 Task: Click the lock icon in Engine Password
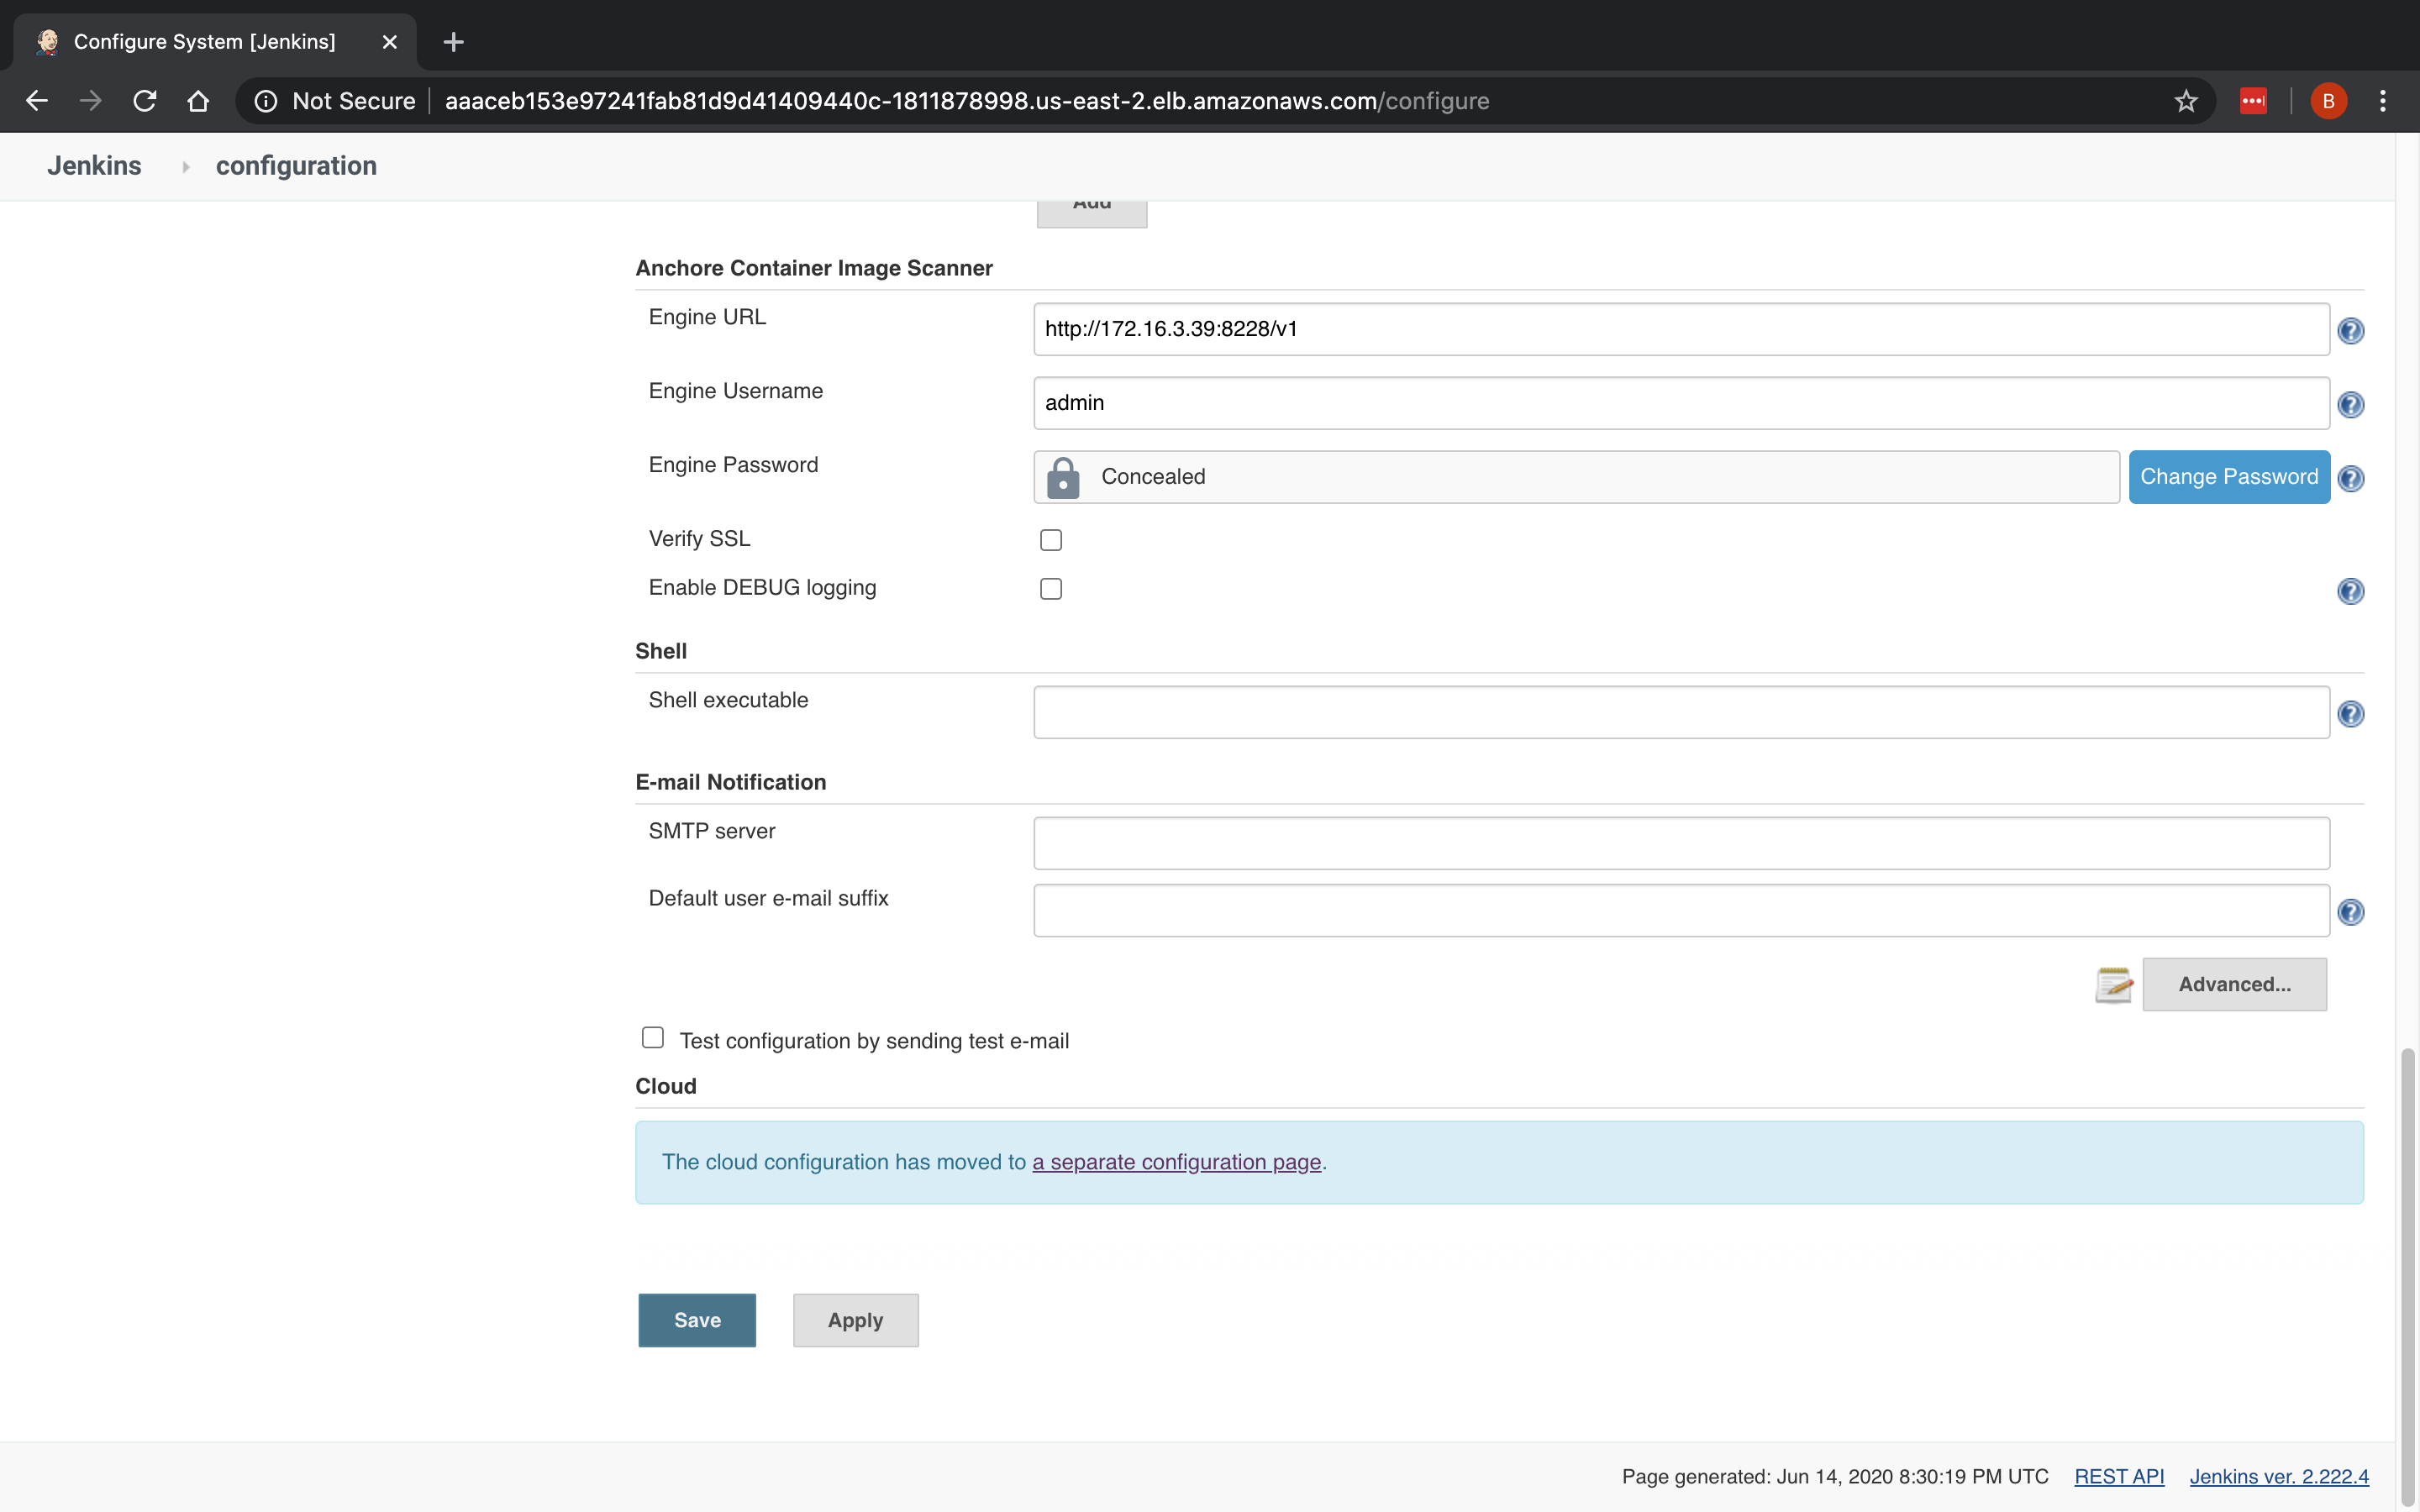coord(1063,478)
